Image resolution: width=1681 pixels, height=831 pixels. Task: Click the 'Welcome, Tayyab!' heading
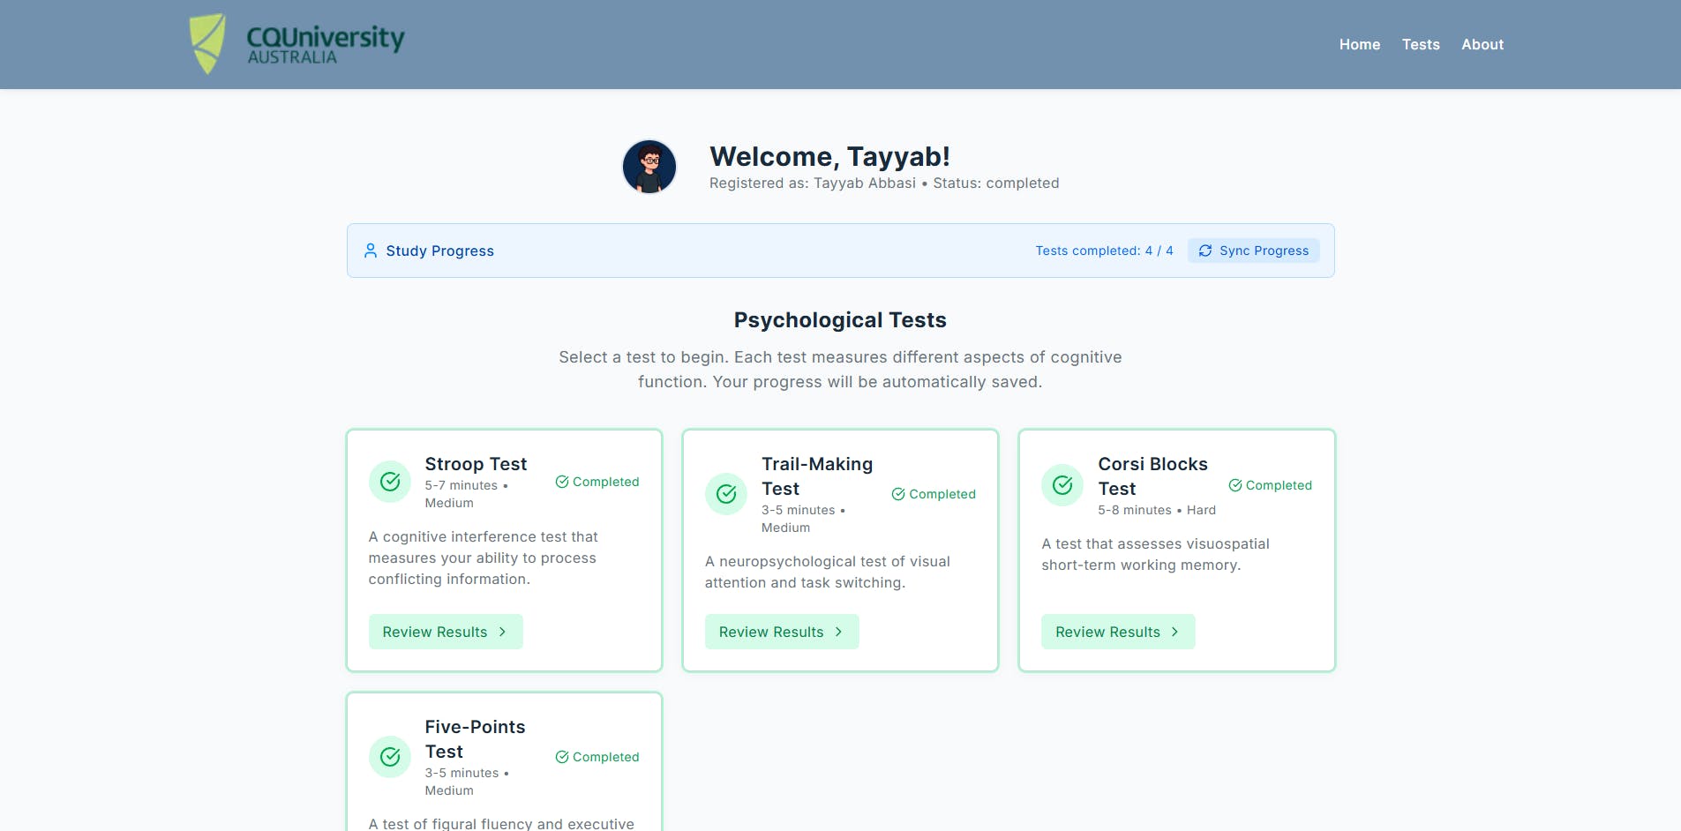point(829,156)
